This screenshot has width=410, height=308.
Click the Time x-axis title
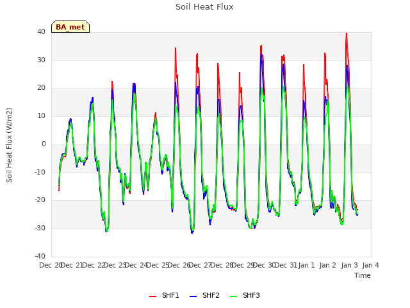[x=363, y=275]
